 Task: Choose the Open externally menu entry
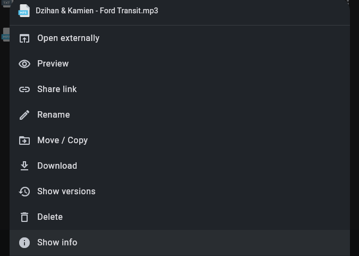coord(180,38)
